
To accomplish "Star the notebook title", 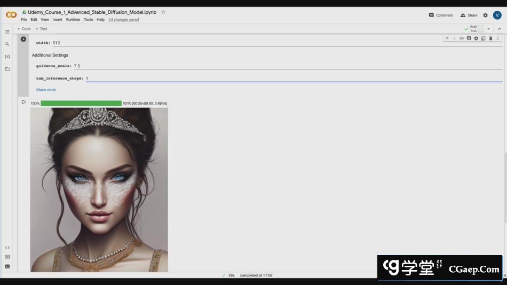I will point(163,12).
